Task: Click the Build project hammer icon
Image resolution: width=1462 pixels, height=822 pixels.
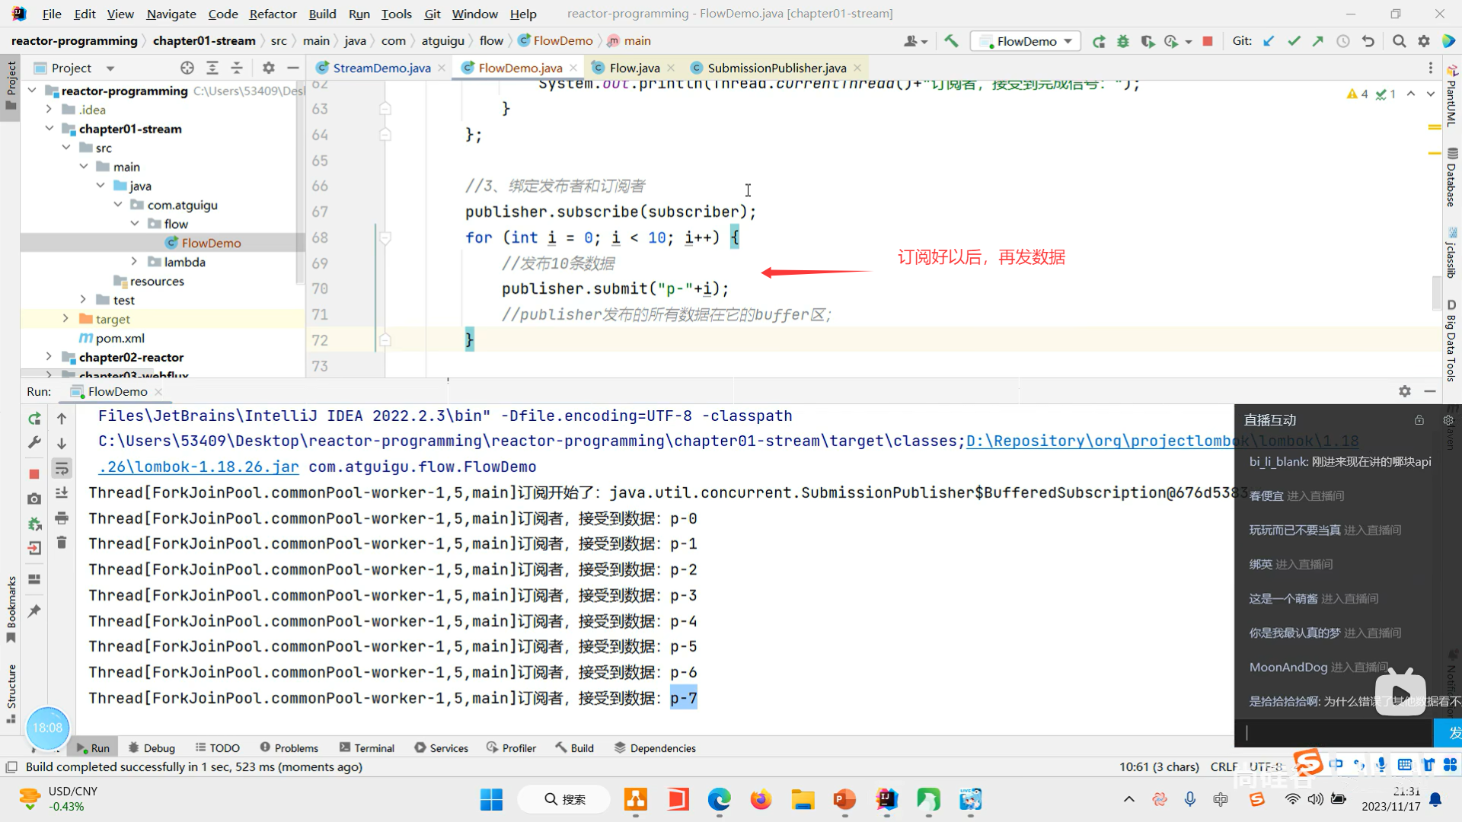Action: 951,41
